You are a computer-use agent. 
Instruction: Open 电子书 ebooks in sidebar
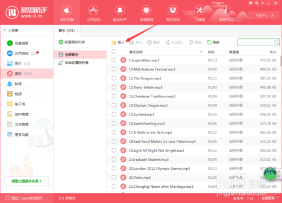(x=16, y=104)
